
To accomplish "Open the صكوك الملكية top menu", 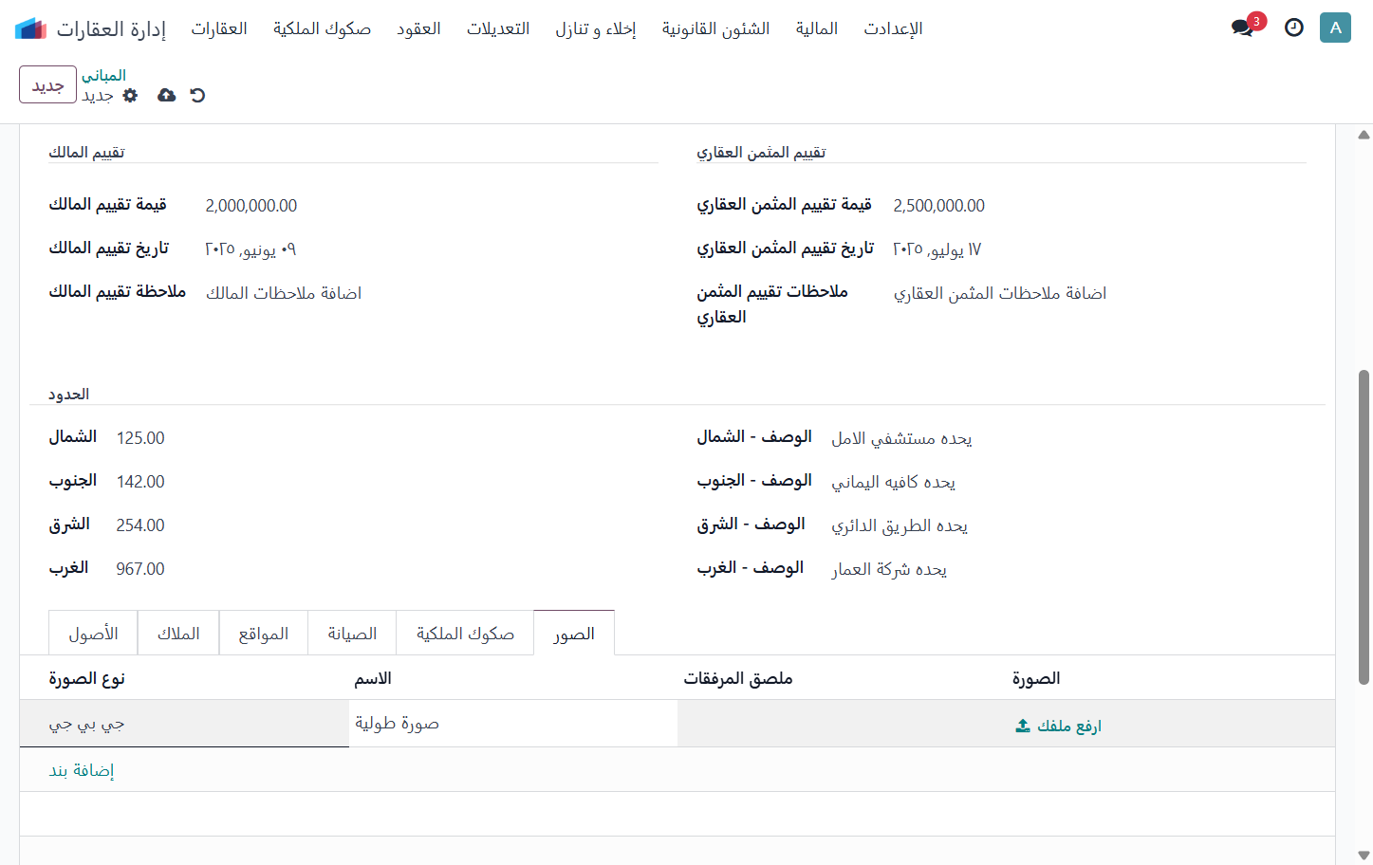I will pos(322,28).
